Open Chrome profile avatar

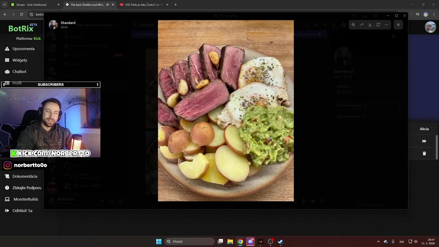(426, 14)
